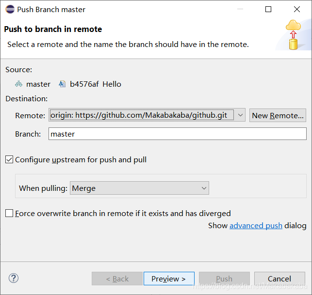Image resolution: width=312 pixels, height=295 pixels.
Task: Enable Force overwrite branch in remote
Action: coord(9,213)
